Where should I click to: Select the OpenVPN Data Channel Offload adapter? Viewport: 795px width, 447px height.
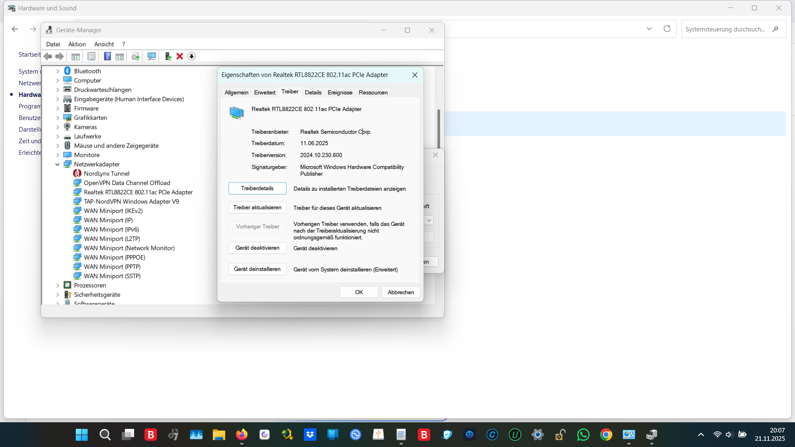pos(127,183)
